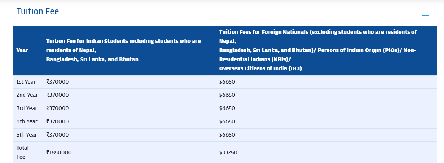The height and width of the screenshot is (163, 444).
Task: Select the 3rd Year row label
Action: point(27,108)
